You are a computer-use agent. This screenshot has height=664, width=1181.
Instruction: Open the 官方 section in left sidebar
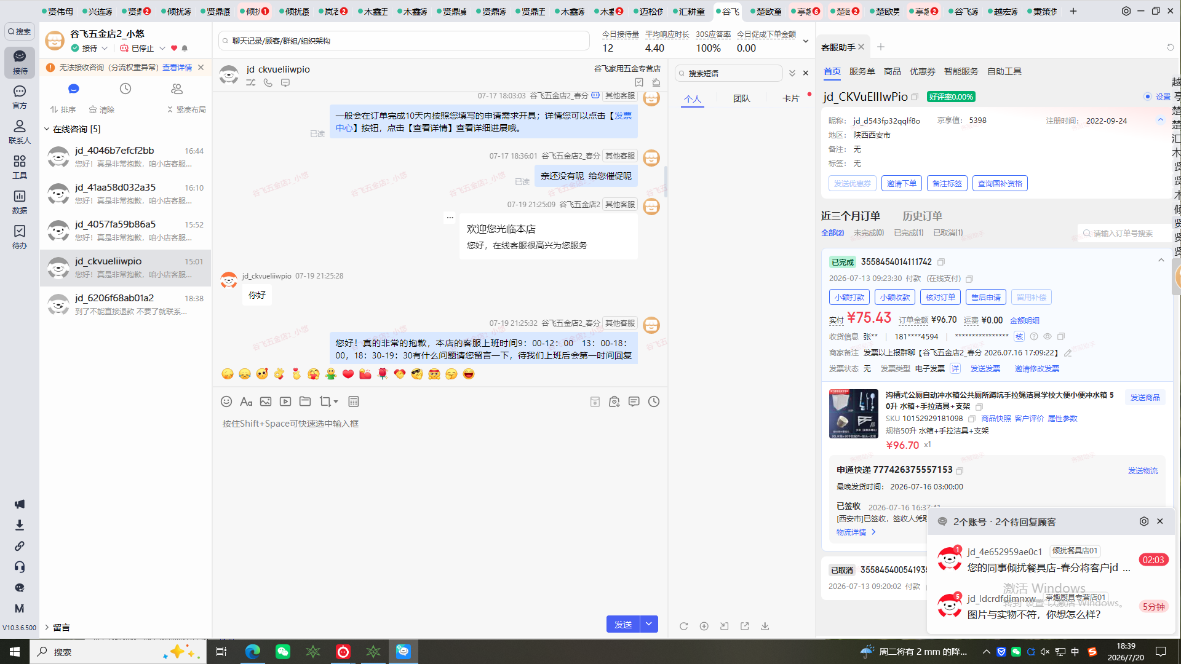[20, 97]
